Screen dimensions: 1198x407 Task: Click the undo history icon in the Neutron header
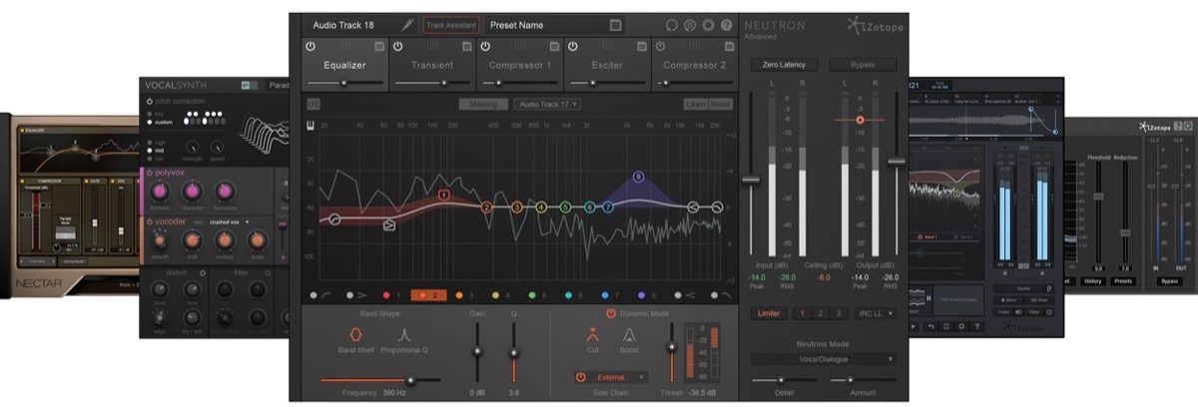tap(672, 25)
